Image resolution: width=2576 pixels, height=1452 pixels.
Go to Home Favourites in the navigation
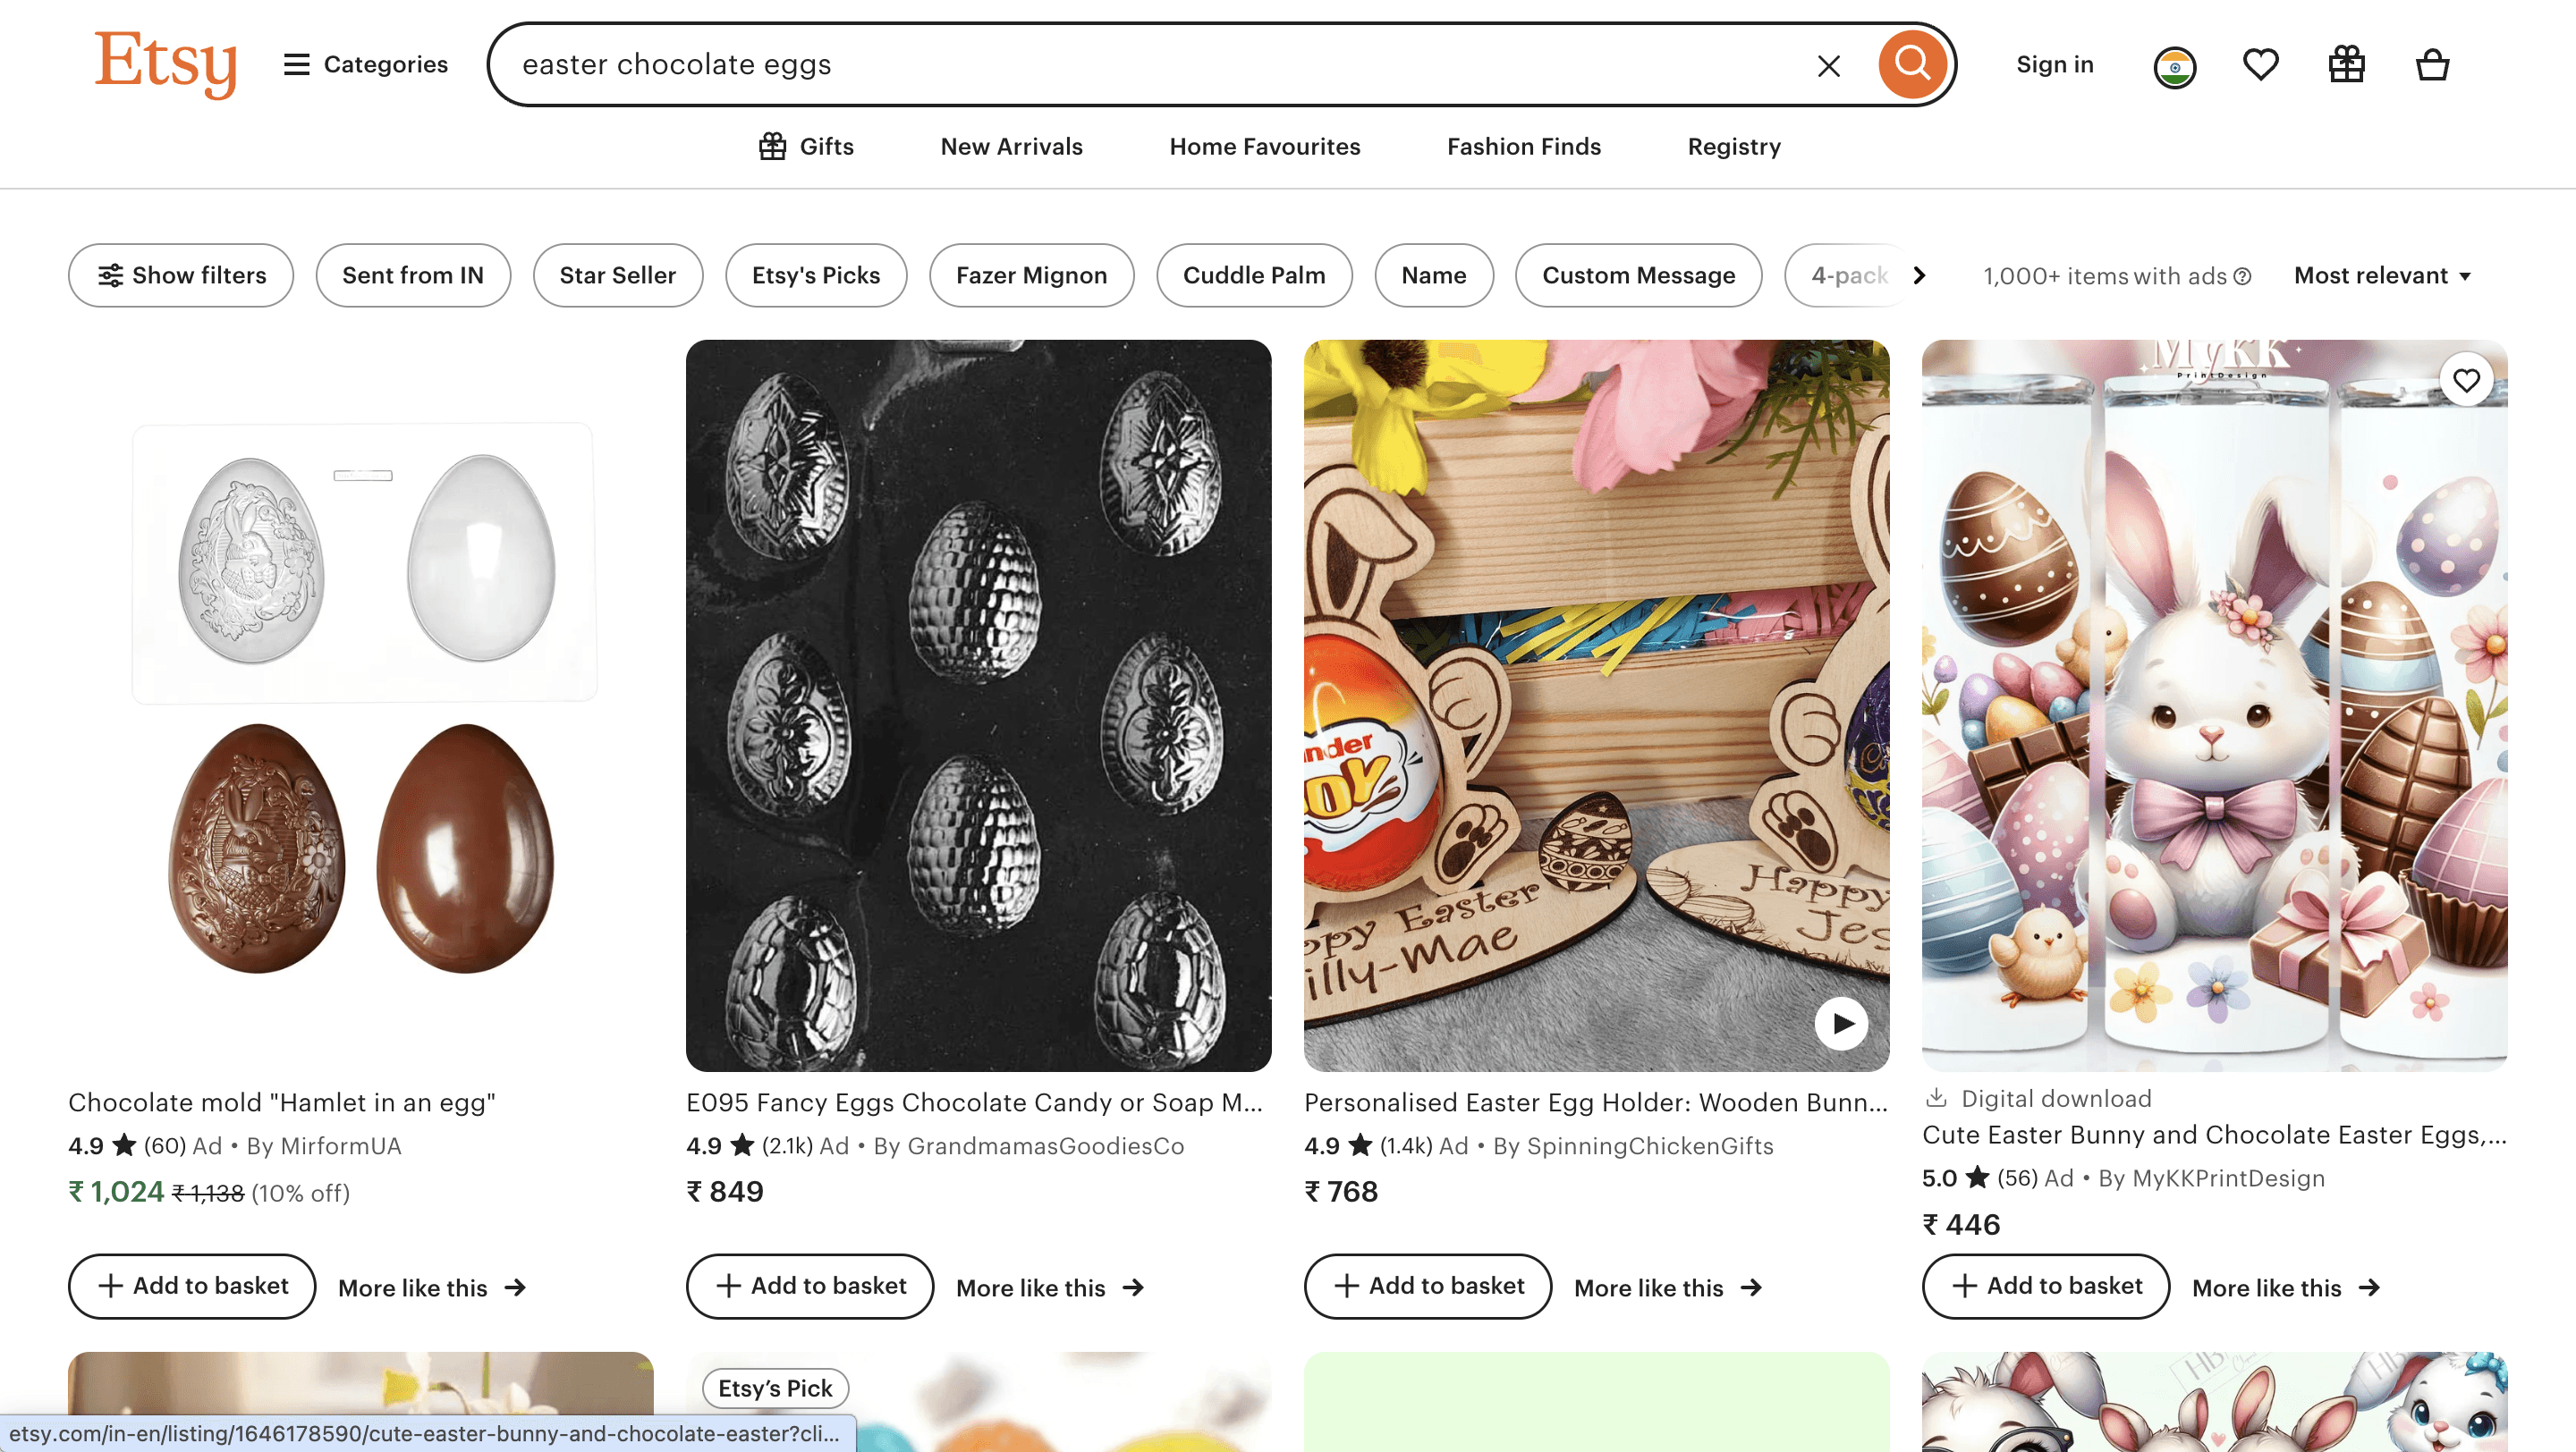point(1265,146)
